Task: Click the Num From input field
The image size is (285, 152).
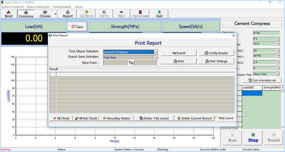Action: pos(115,63)
